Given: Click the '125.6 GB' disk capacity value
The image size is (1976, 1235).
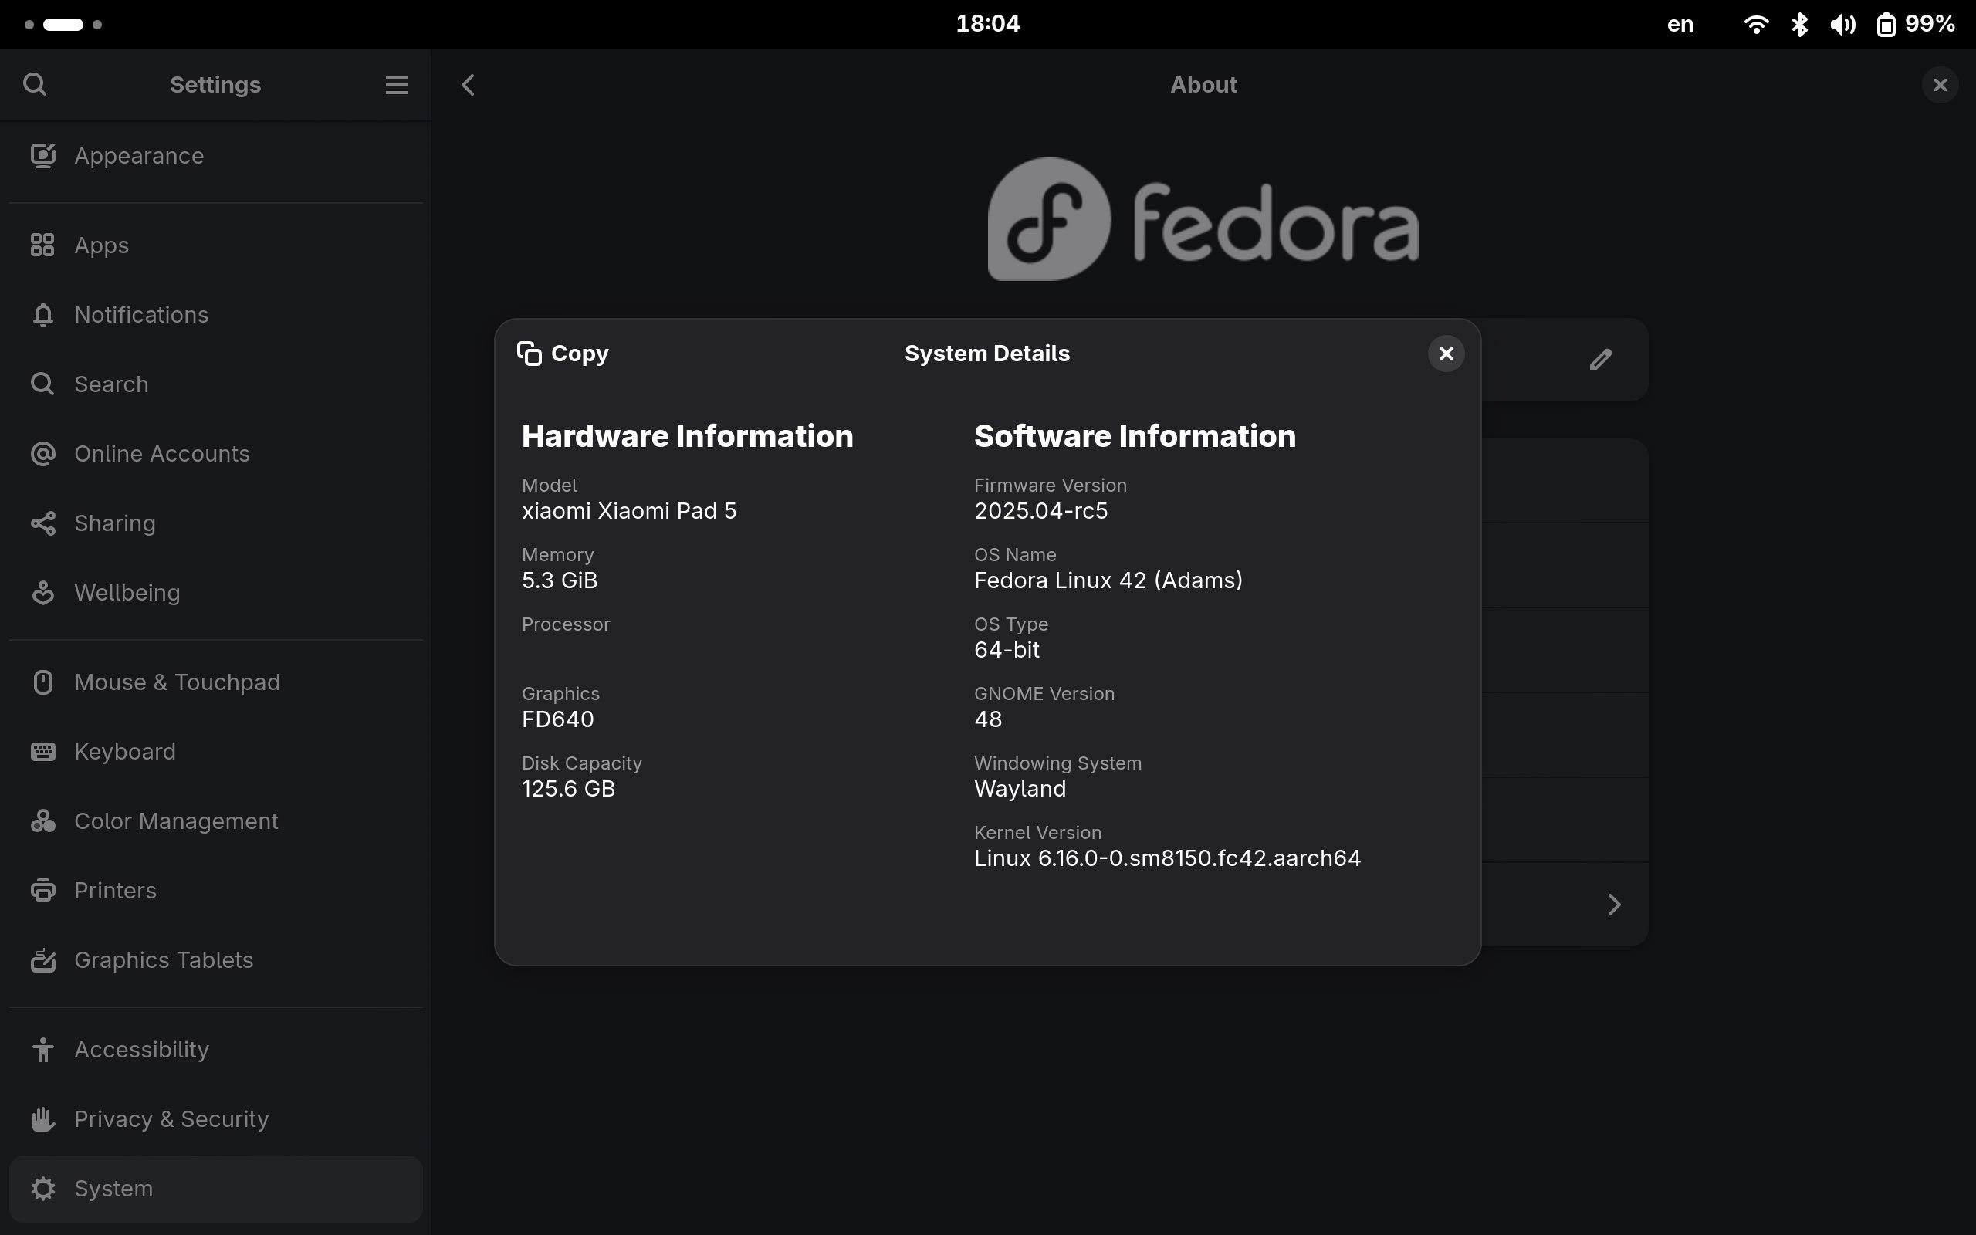Looking at the screenshot, I should coord(568,789).
